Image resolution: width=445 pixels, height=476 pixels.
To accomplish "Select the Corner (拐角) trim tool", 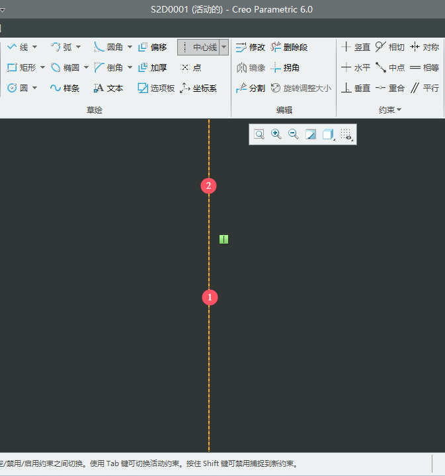I will tap(285, 67).
